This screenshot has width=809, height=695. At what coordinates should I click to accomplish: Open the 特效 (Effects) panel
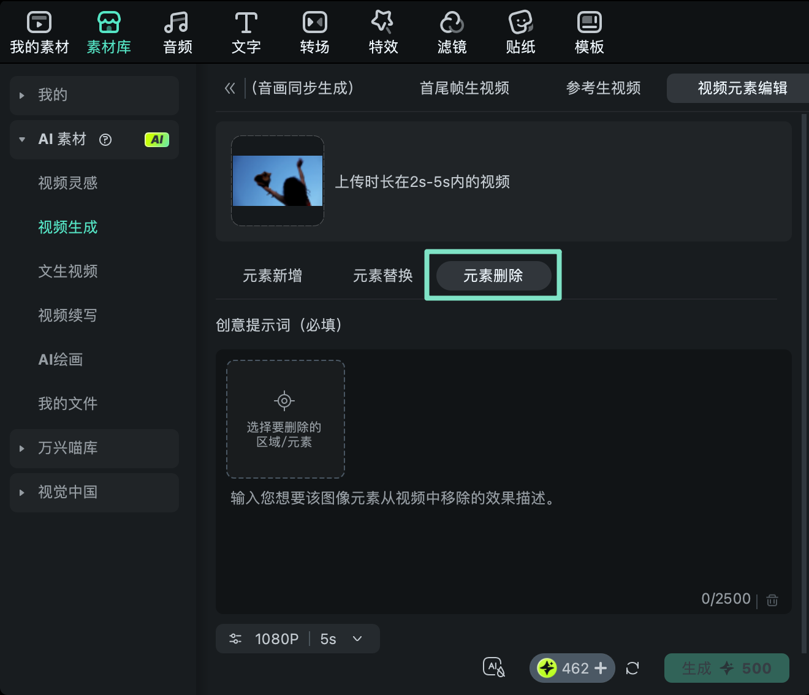click(x=383, y=31)
